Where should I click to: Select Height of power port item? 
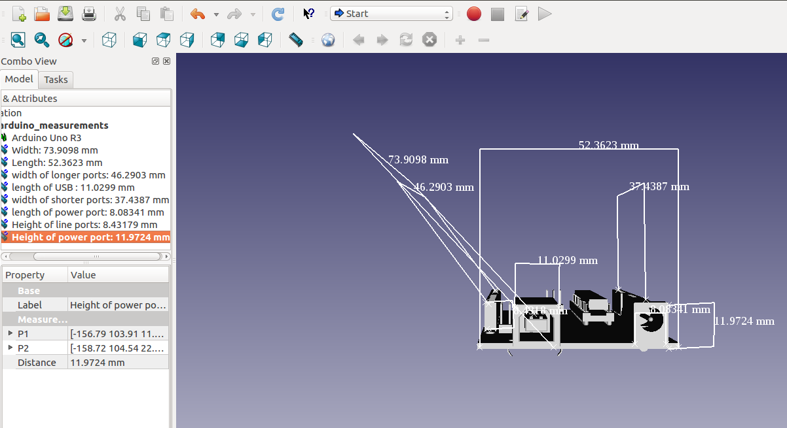pos(85,237)
